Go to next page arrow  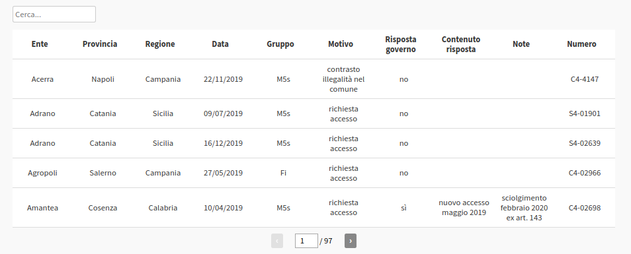point(351,241)
